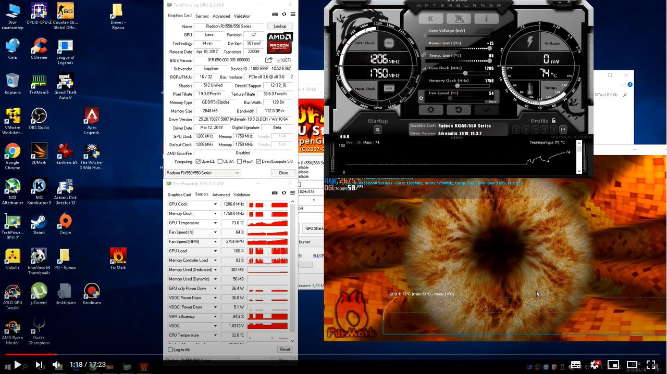Toggle Afterburner profile lock icon
The height and width of the screenshot is (374, 667).
(553, 121)
